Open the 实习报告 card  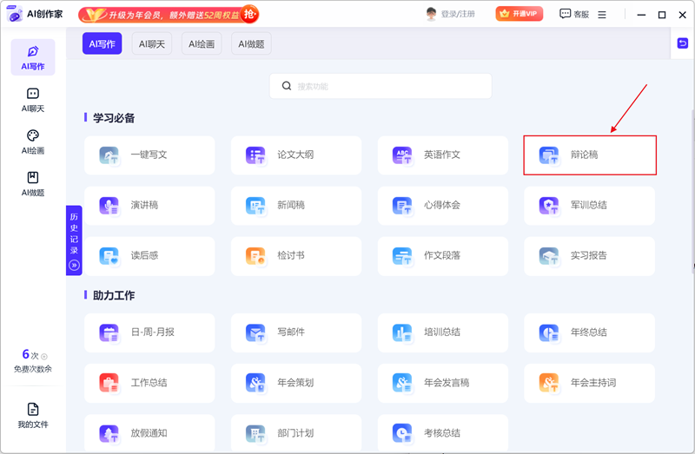590,256
